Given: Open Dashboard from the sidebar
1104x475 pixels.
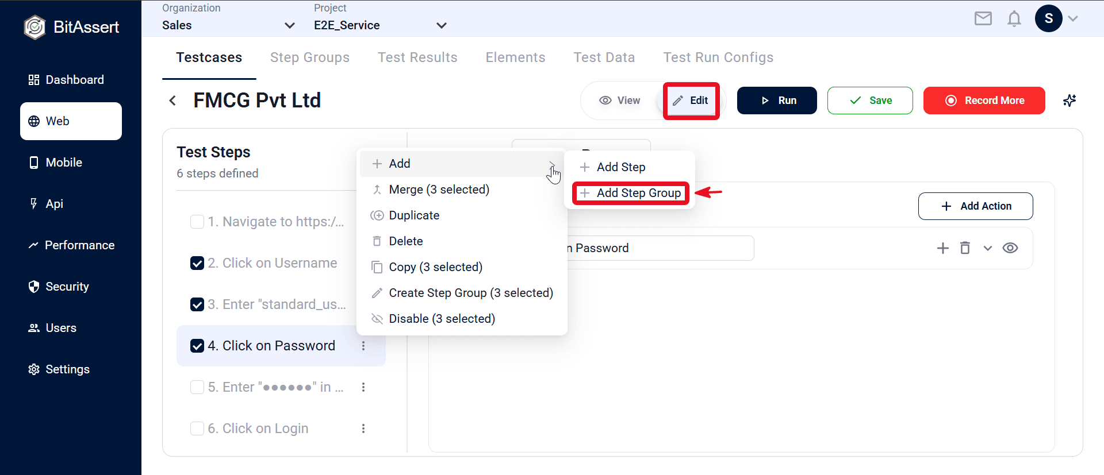Looking at the screenshot, I should [x=71, y=80].
